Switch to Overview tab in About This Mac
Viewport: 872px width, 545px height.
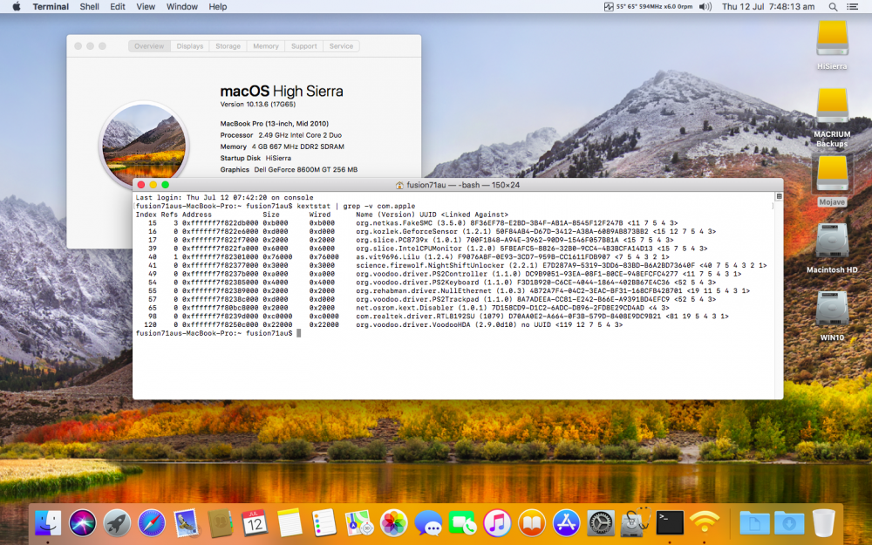pos(149,46)
